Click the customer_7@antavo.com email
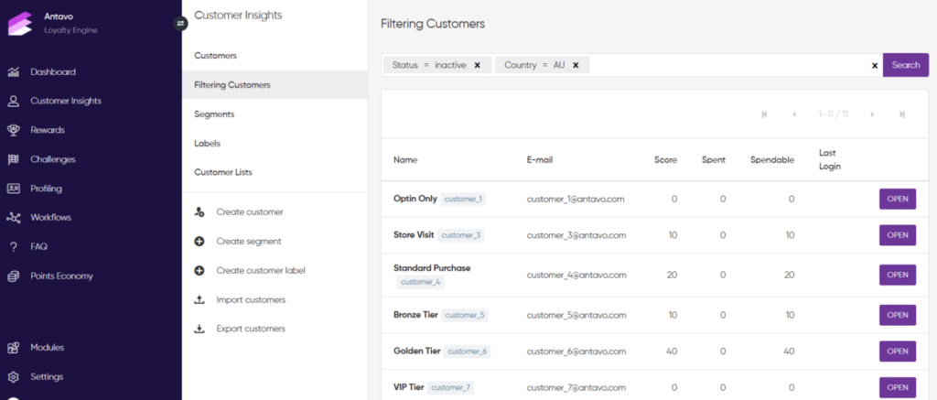This screenshot has width=937, height=400. (576, 387)
